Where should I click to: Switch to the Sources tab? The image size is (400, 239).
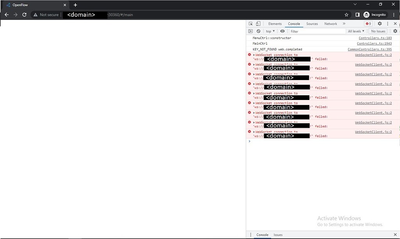[312, 23]
